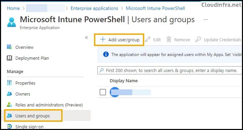Image resolution: width=243 pixels, height=130 pixels.
Task: Open Enterprise applications breadcrumb
Action: [x=94, y=8]
